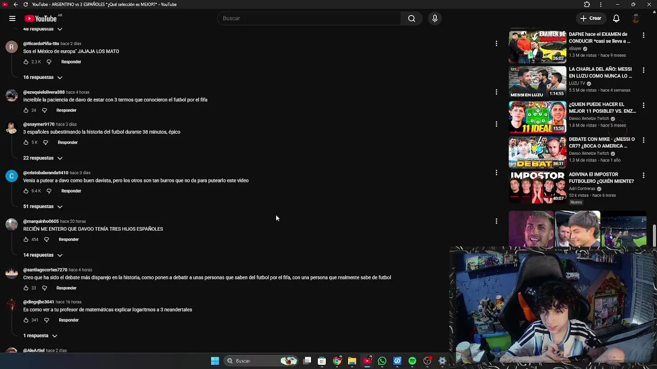Like the comment by @ezequielolivera388
Viewport: 657px width, 369px height.
(x=26, y=110)
